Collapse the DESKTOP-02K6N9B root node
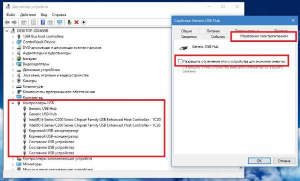The height and width of the screenshot is (181, 300). (7, 31)
